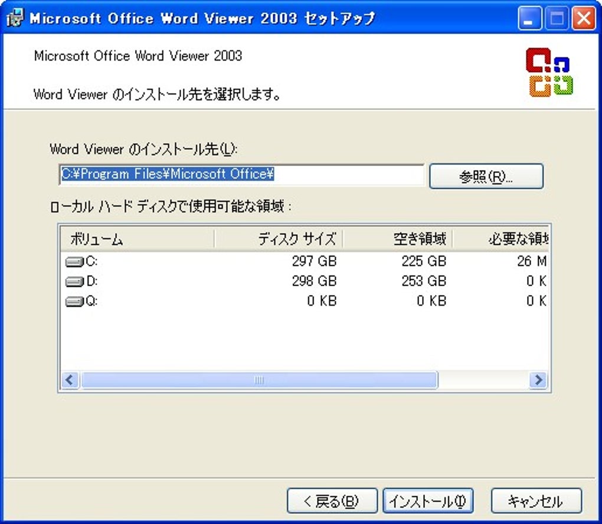Click the 必要な領域 column header

500,239
